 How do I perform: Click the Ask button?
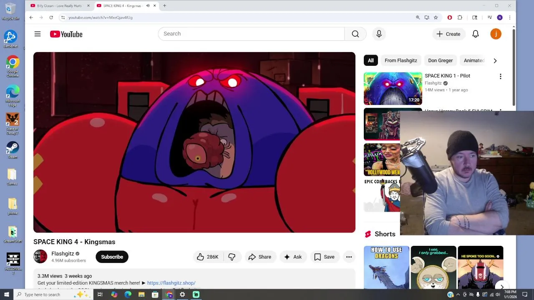[293, 257]
